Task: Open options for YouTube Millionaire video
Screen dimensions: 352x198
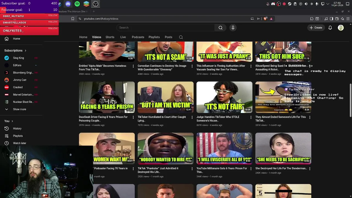Action: click(x=251, y=169)
